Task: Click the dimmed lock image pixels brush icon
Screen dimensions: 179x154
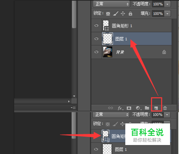Action: click(x=115, y=124)
